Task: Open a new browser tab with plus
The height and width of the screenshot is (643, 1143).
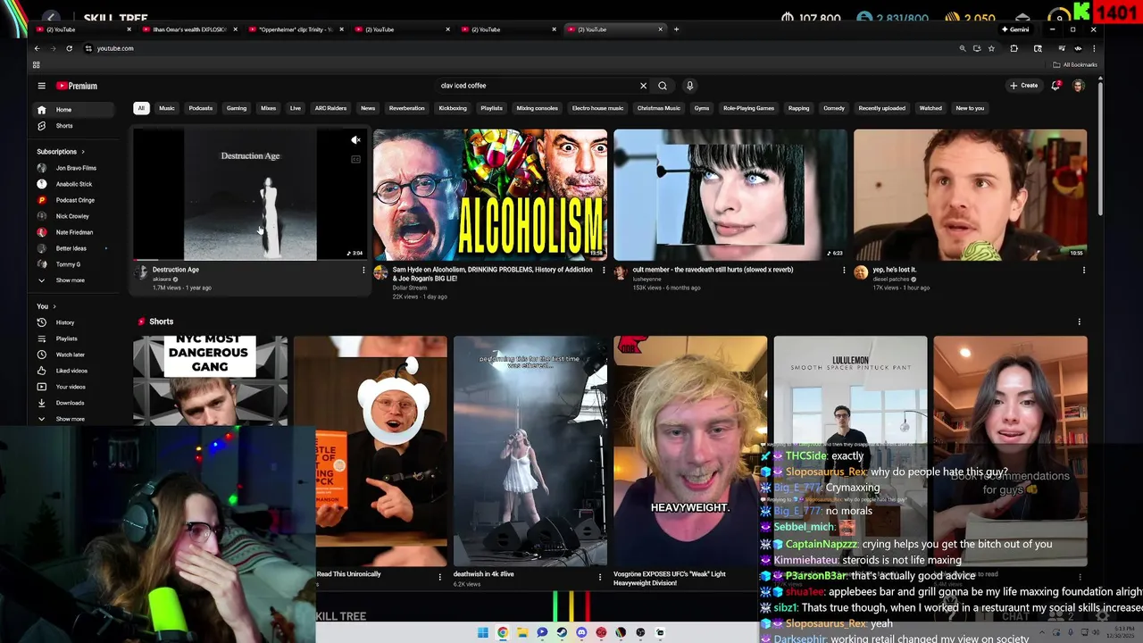Action: point(676,29)
